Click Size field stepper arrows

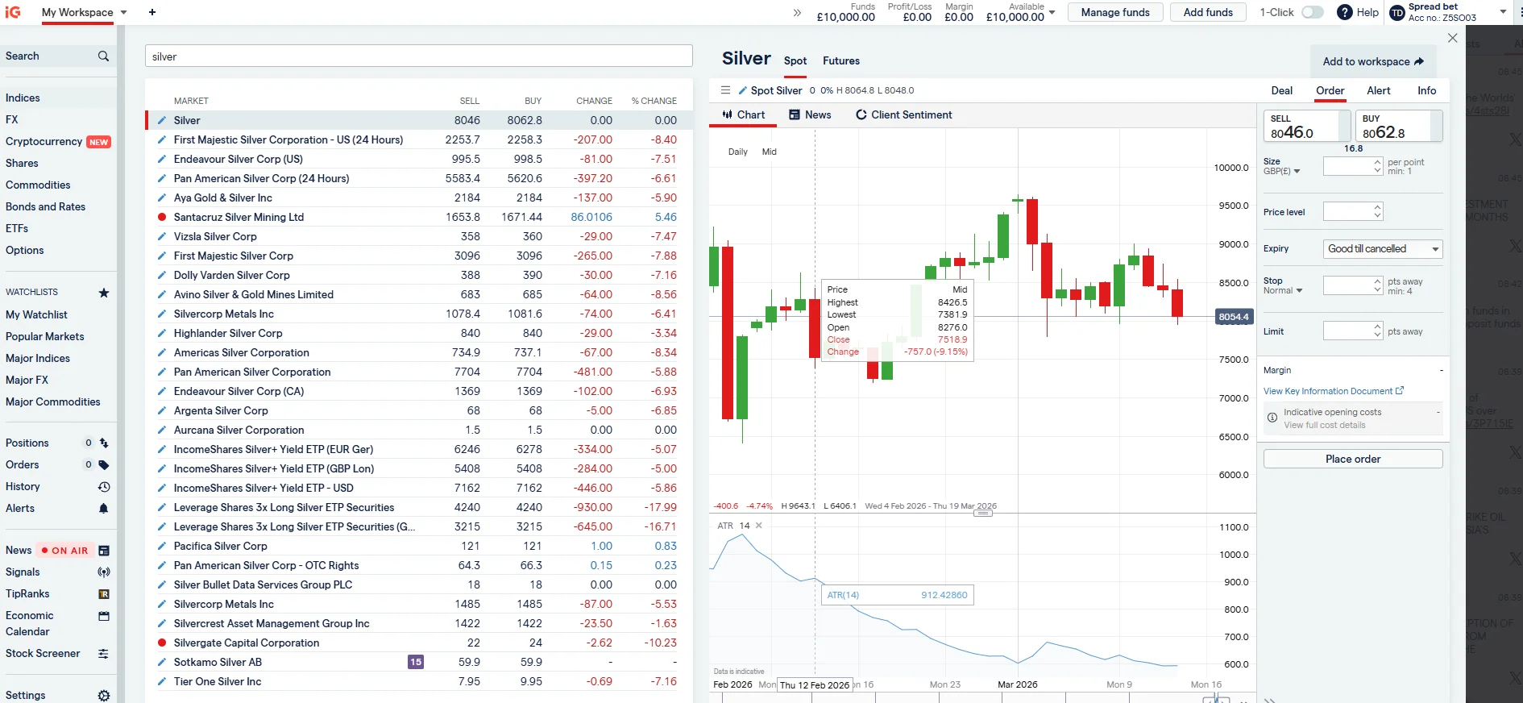click(x=1377, y=166)
